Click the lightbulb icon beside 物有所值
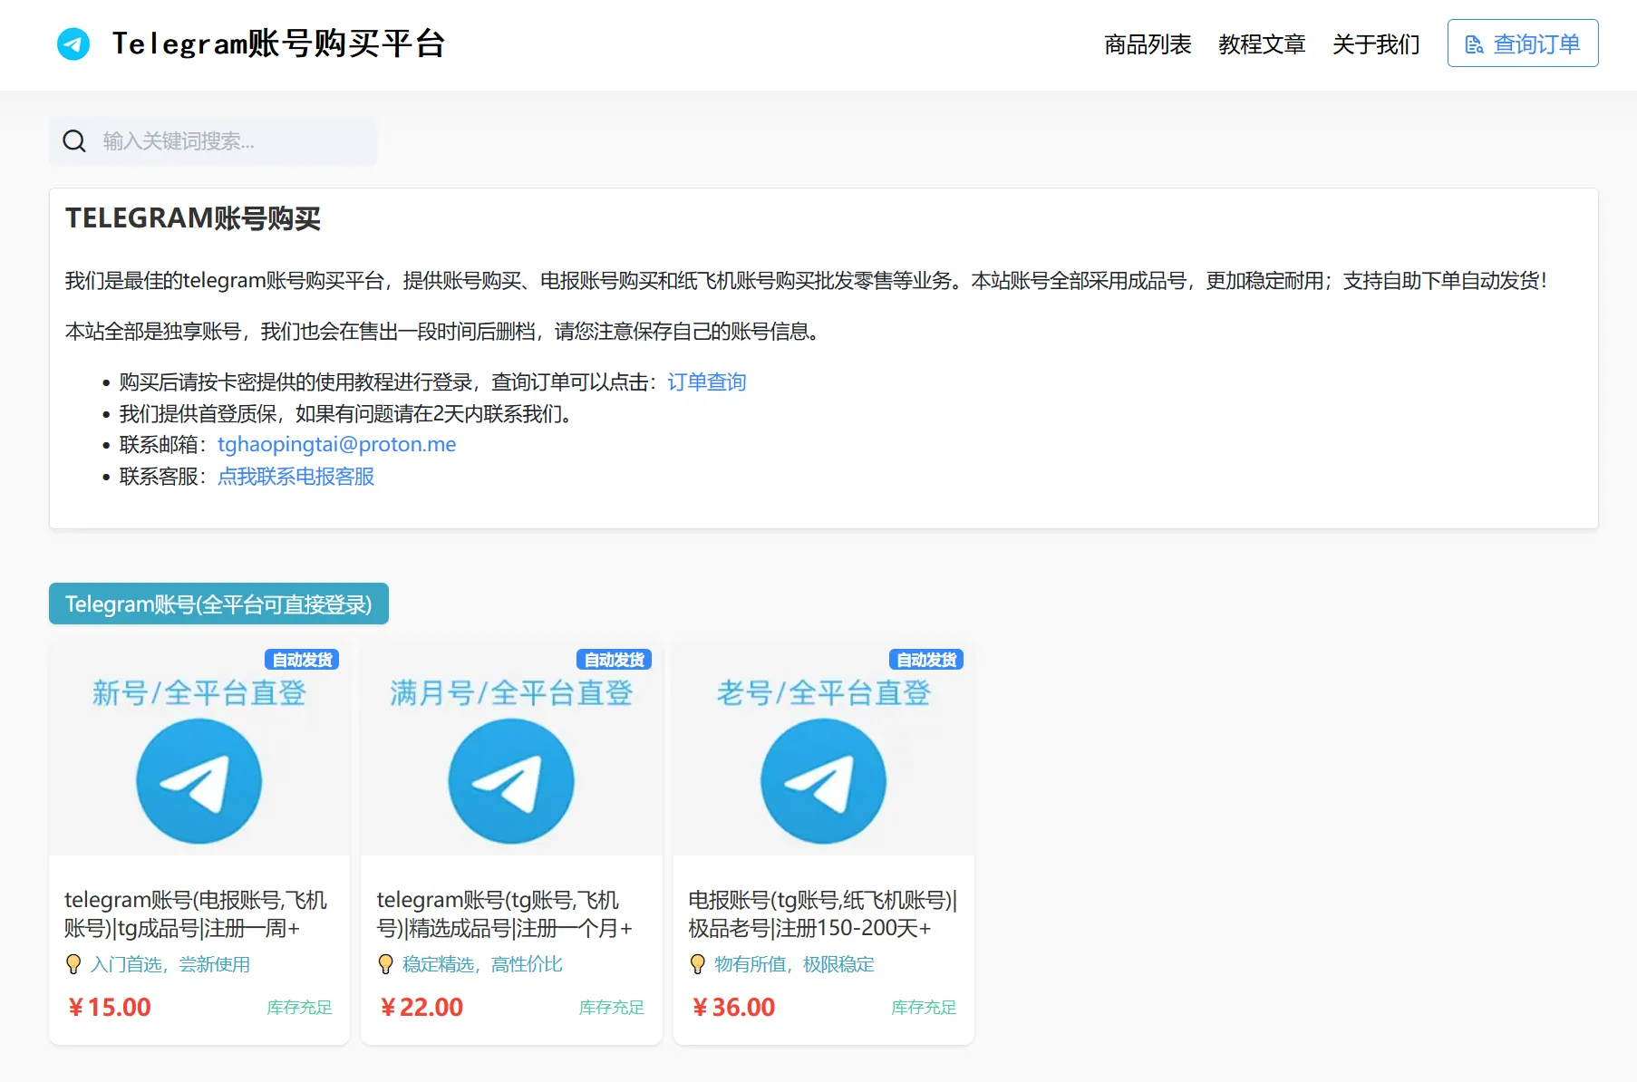Screen dimensions: 1637x1082 click(697, 964)
